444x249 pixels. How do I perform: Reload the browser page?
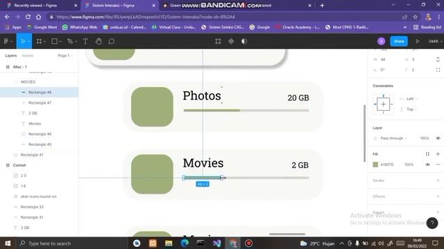pyautogui.click(x=28, y=17)
